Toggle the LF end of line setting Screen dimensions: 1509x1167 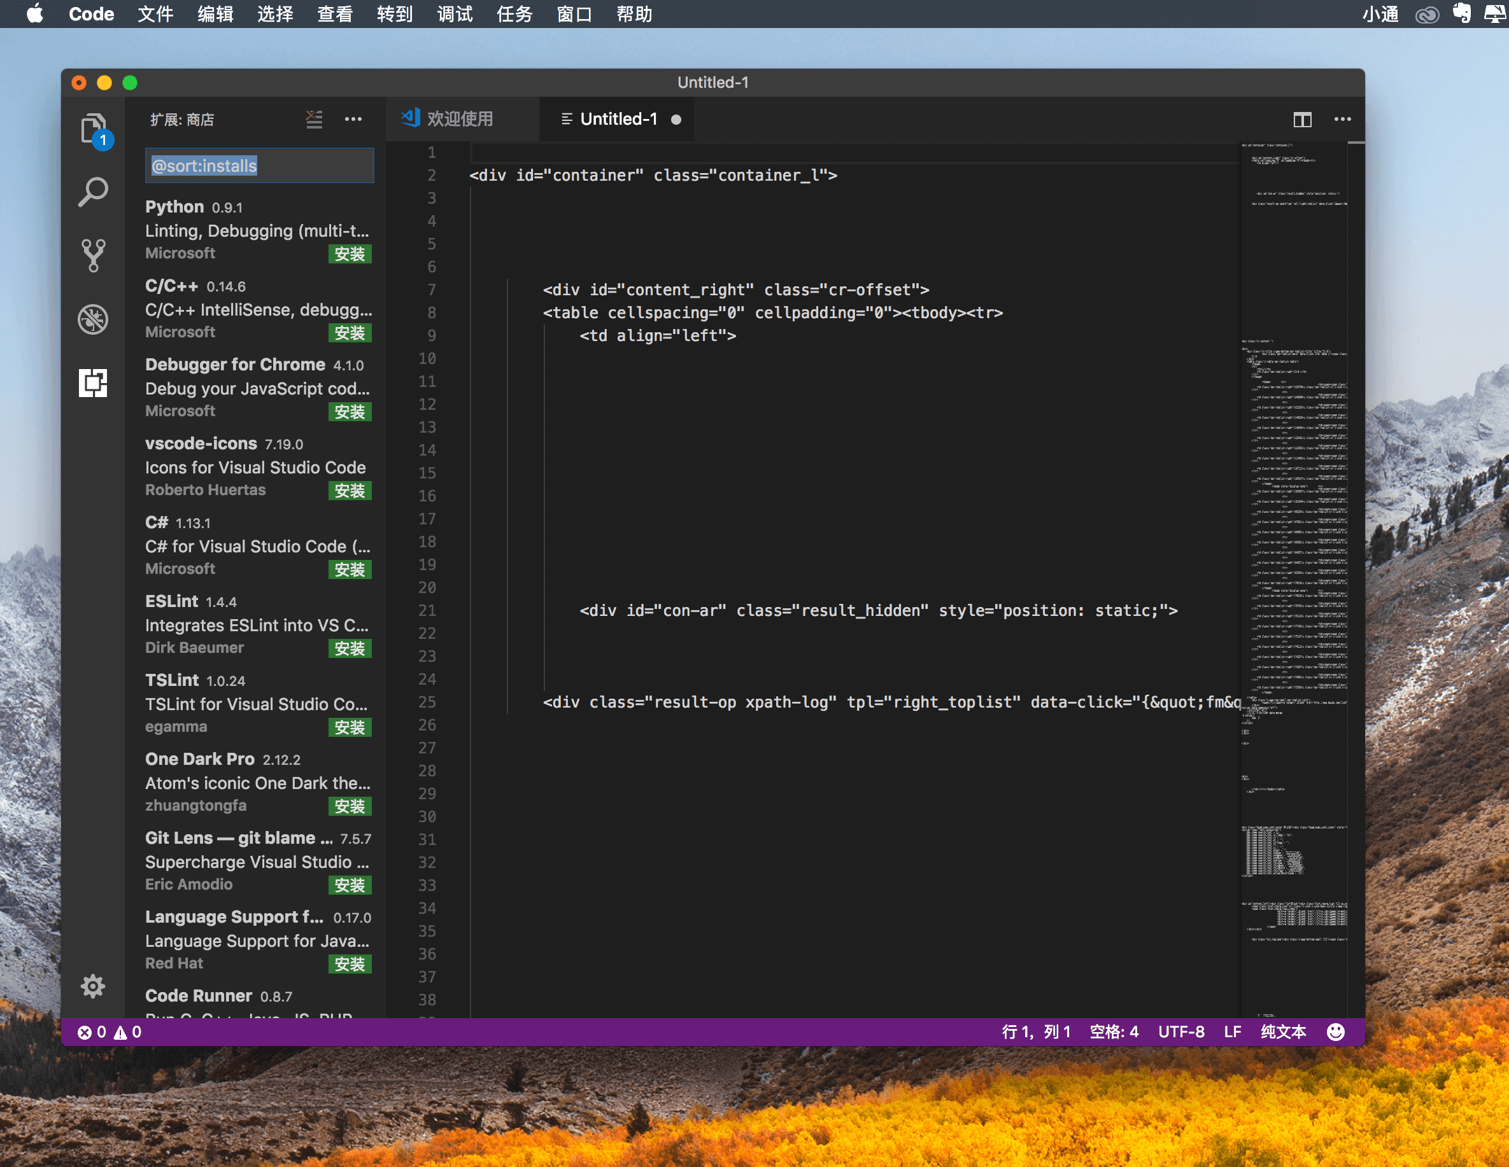click(x=1232, y=1031)
